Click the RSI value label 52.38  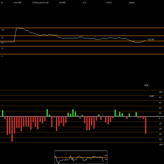coord(151,39)
